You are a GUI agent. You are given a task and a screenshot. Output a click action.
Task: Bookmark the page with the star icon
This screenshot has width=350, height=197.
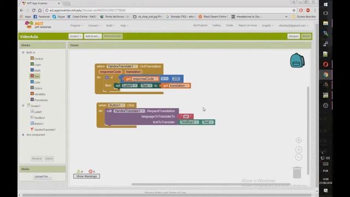[x=294, y=10]
